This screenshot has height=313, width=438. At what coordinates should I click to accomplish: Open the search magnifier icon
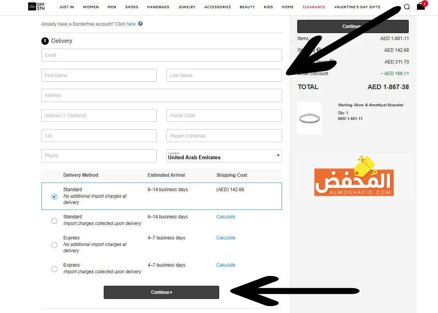point(407,7)
